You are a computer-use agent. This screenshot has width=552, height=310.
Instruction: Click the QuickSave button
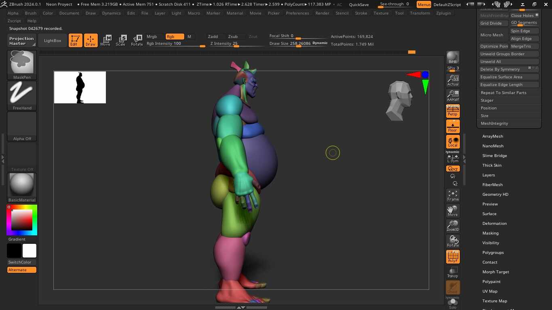[x=359, y=4]
